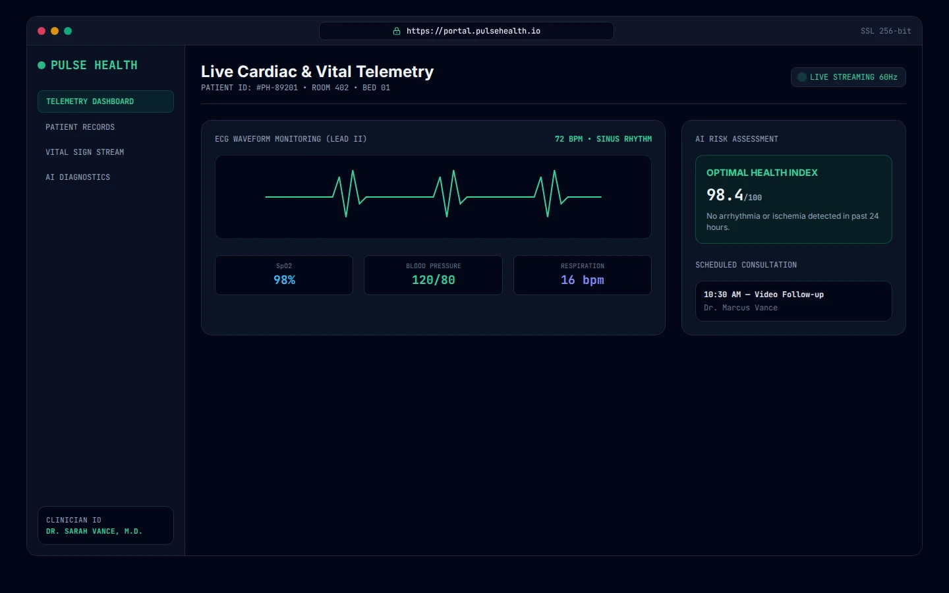Viewport: 949px width, 593px height.
Task: Open the Telemetry Dashboard menu item
Action: (105, 101)
